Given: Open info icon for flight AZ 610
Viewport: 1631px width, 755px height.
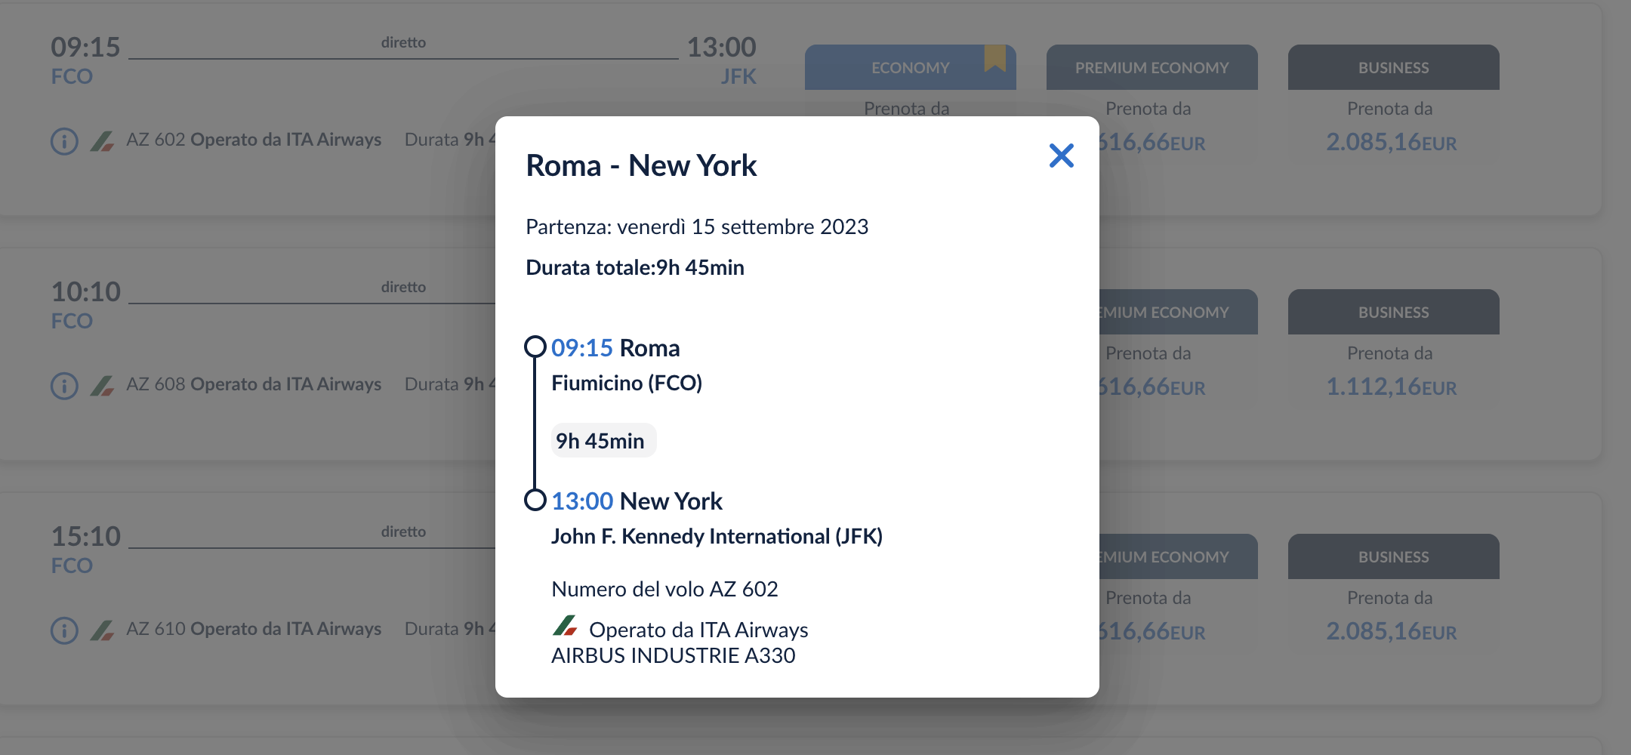Looking at the screenshot, I should point(64,630).
